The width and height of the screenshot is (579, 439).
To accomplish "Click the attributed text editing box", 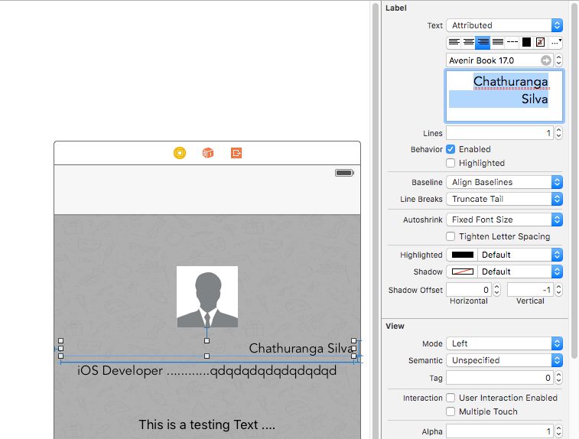I will pos(504,96).
